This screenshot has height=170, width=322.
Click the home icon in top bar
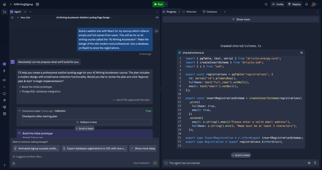click(x=4, y=4)
